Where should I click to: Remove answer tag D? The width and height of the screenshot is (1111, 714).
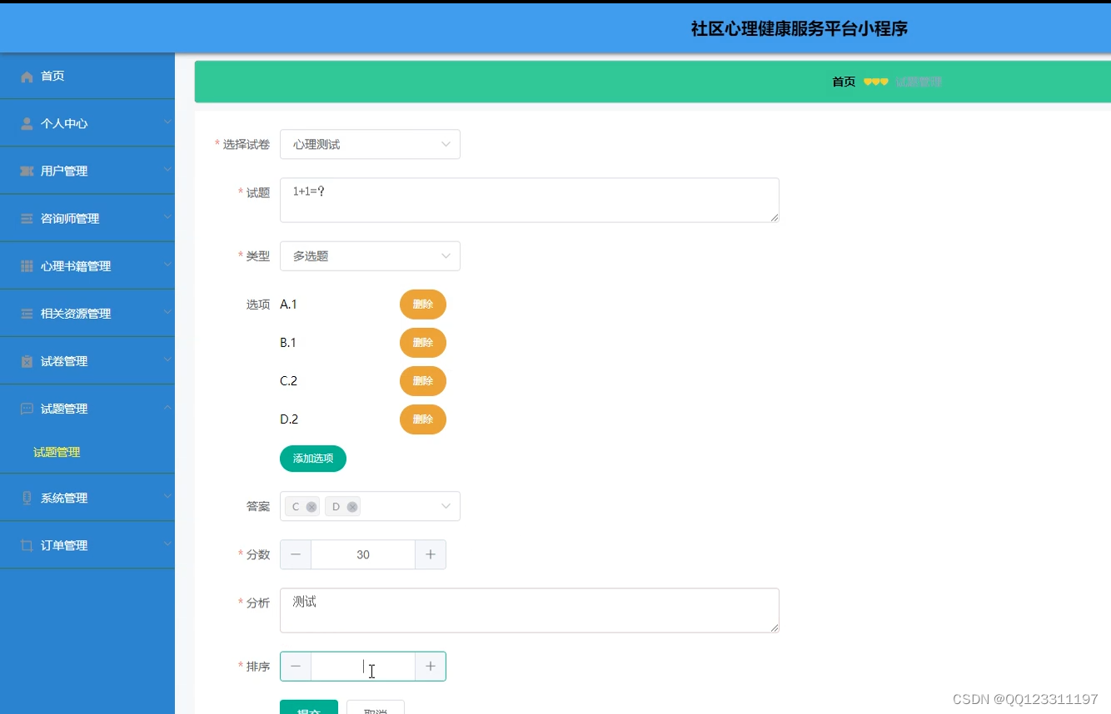point(352,507)
